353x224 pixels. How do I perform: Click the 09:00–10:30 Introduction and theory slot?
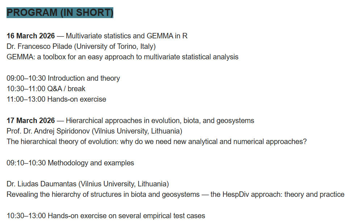pos(63,78)
